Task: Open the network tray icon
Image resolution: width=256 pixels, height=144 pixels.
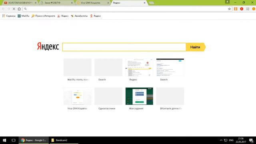Action: tap(226, 140)
